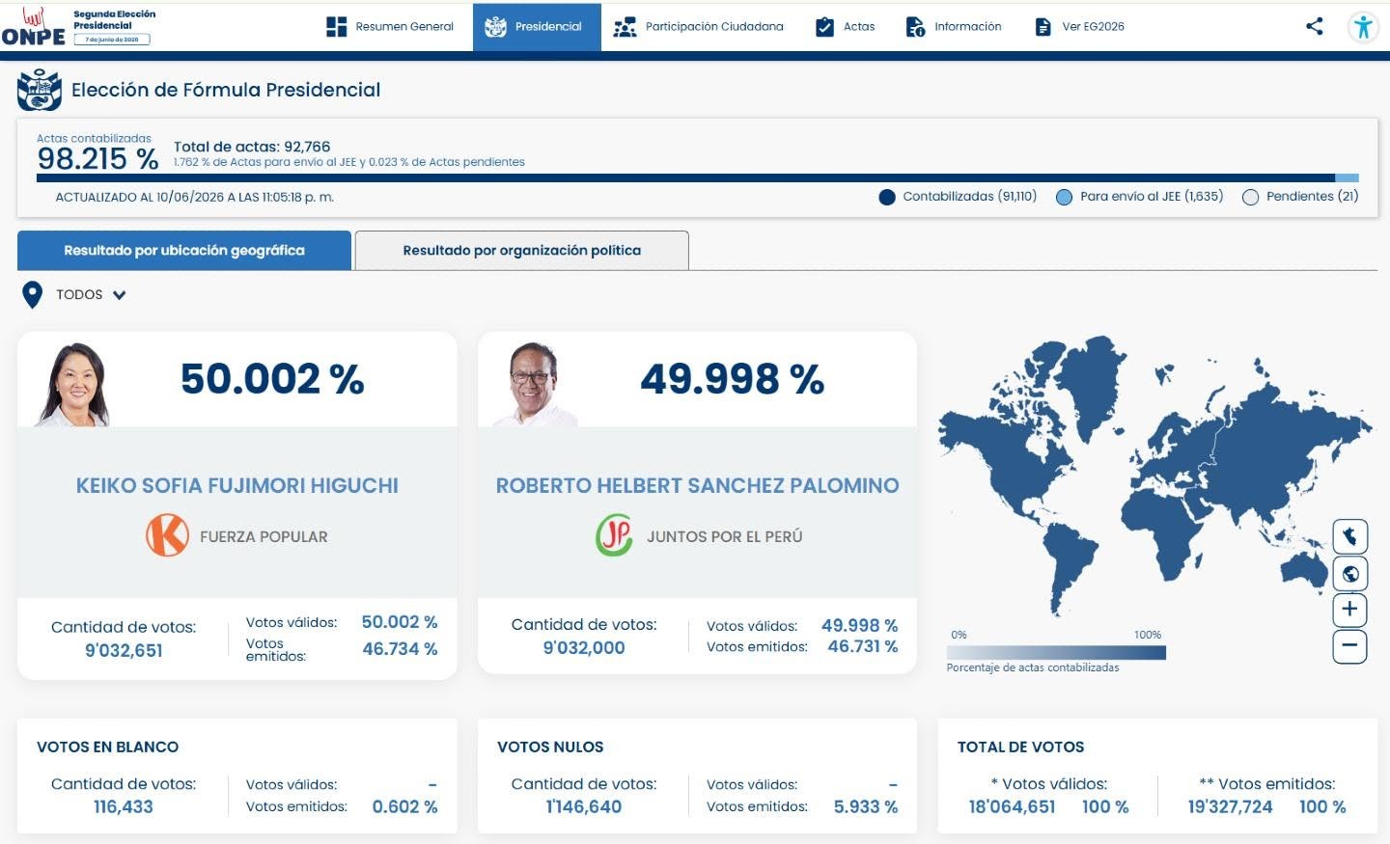Image resolution: width=1390 pixels, height=844 pixels.
Task: Click the Elección de Fórmula Presidencial title
Action: click(226, 90)
